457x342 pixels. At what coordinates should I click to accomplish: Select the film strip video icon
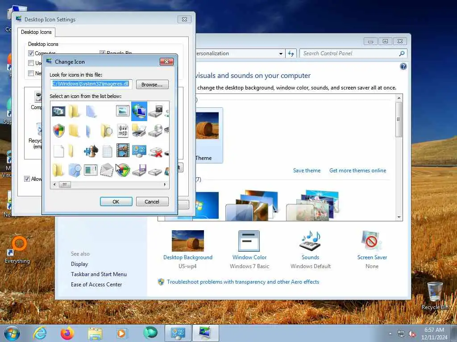click(123, 151)
